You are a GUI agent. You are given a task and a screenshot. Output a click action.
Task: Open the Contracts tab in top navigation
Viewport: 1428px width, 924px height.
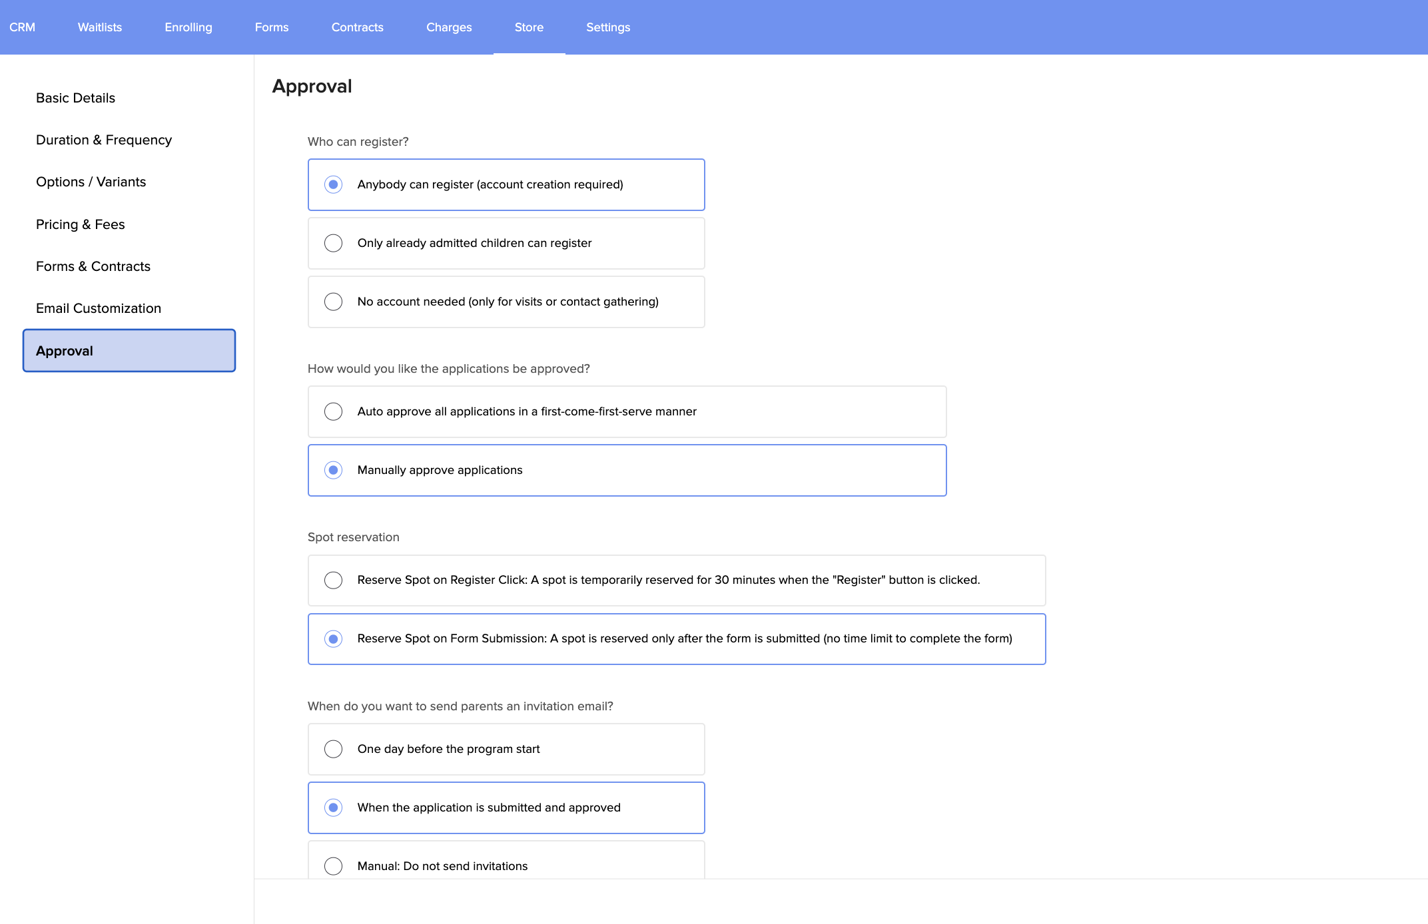[358, 27]
